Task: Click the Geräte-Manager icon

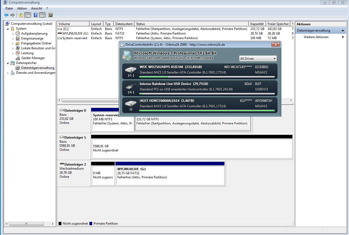Action: [18, 58]
